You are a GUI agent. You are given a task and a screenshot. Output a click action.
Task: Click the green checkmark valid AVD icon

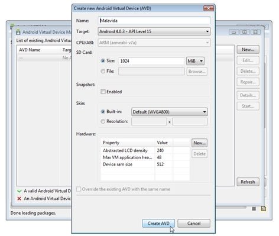[x=19, y=191]
